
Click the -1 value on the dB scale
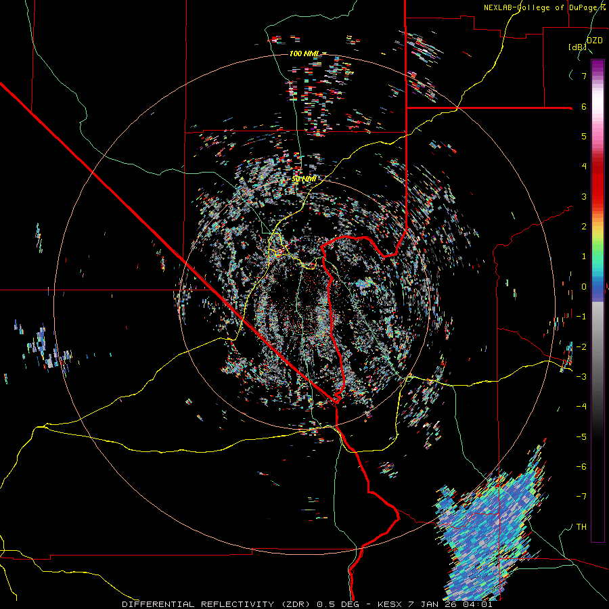(581, 317)
